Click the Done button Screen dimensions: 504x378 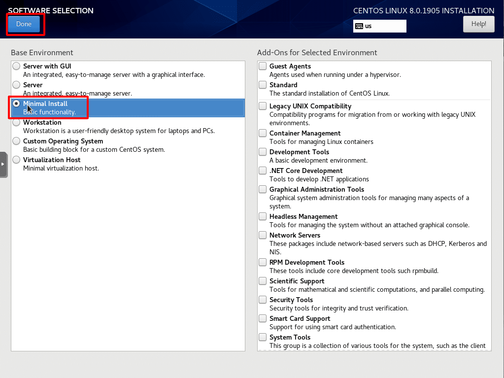click(24, 24)
